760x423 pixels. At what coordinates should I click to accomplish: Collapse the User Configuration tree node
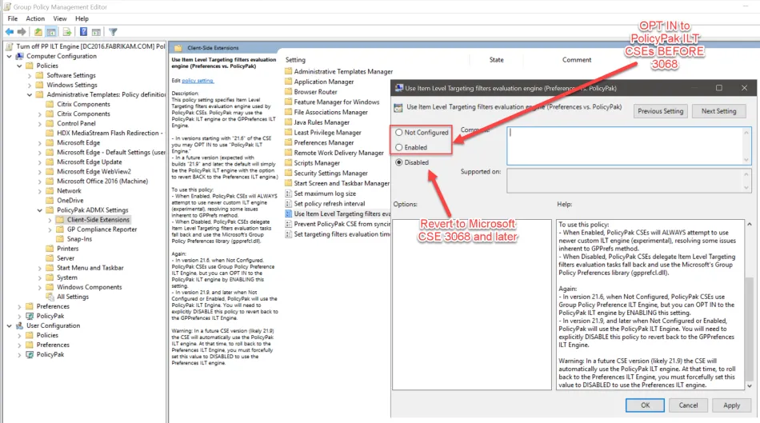click(8, 325)
